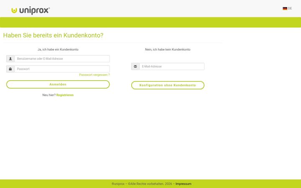Click the Neu hier? text
This screenshot has width=301, height=188.
click(49, 95)
